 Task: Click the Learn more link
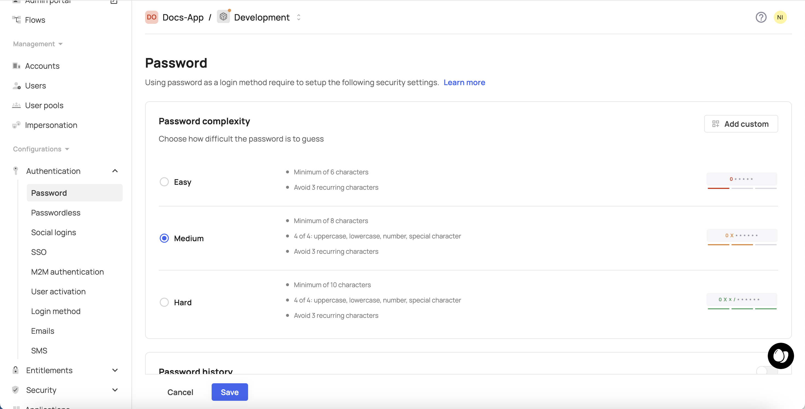click(x=464, y=82)
